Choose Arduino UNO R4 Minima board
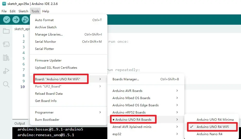The height and width of the screenshot is (139, 241). coord(212,120)
